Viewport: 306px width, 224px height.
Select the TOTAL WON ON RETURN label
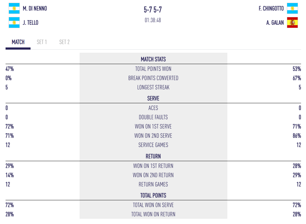coord(153,214)
